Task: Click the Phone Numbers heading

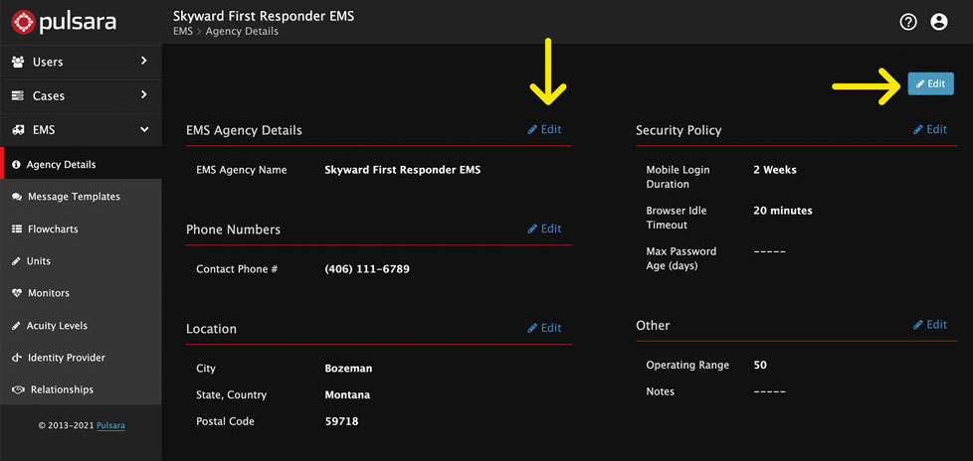Action: pyautogui.click(x=234, y=230)
